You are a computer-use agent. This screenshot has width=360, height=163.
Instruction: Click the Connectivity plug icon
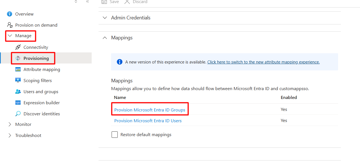[x=18, y=47]
